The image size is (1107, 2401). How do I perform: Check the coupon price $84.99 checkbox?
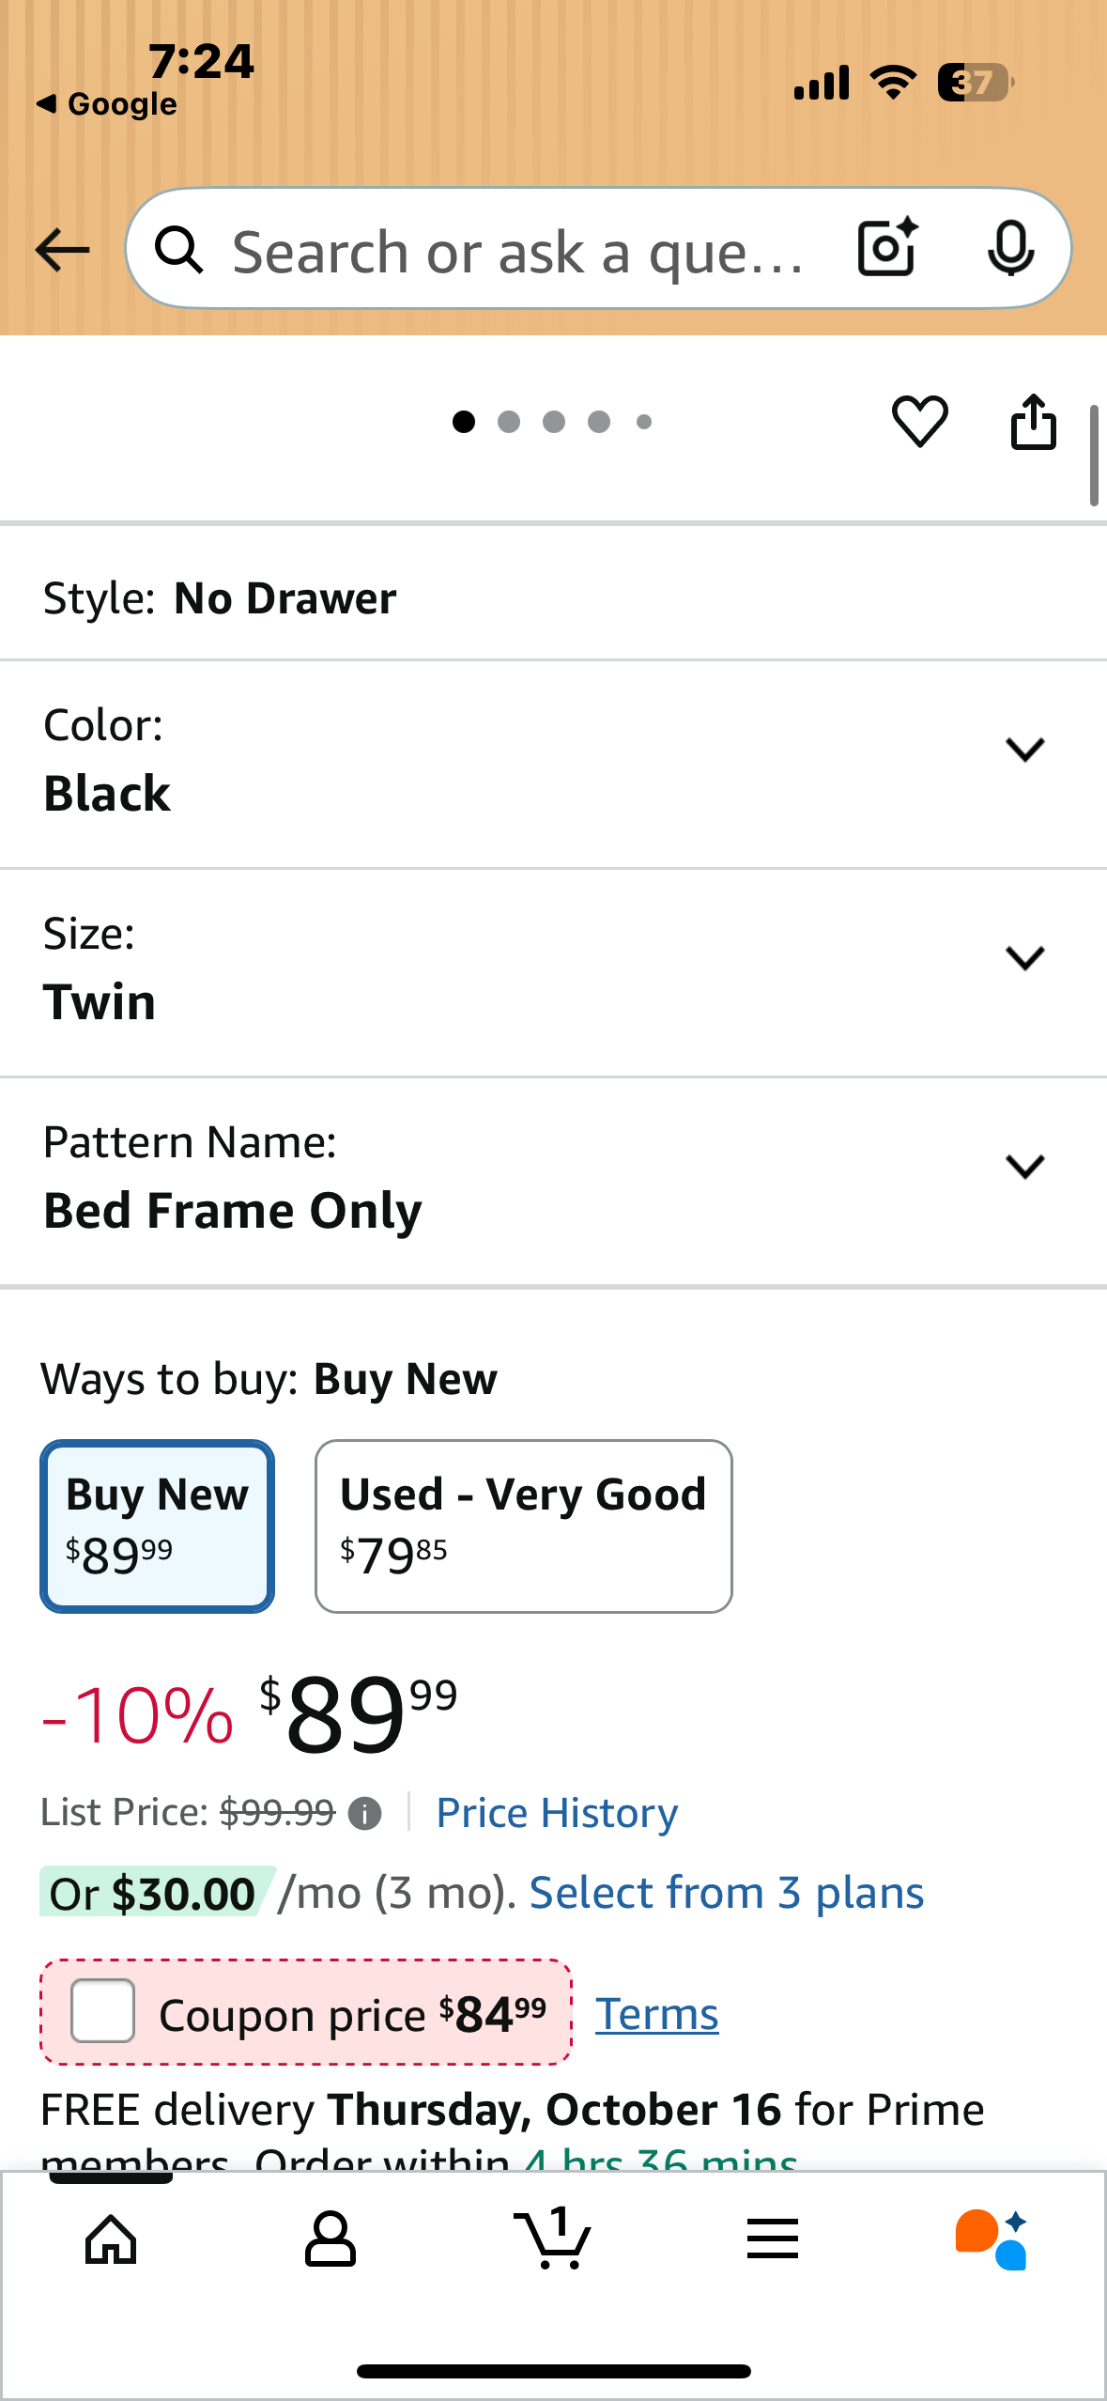pos(103,2011)
